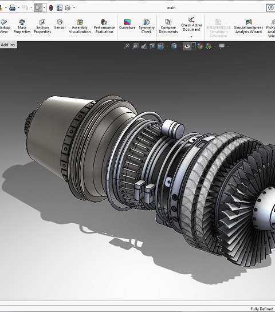The image size is (275, 312).
Task: Start the Symmetry Check tool
Action: coord(147,26)
